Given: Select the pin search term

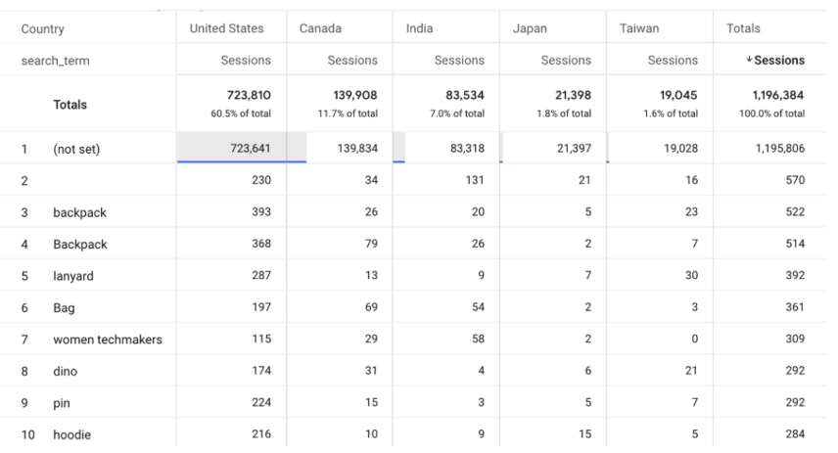Looking at the screenshot, I should [x=62, y=403].
